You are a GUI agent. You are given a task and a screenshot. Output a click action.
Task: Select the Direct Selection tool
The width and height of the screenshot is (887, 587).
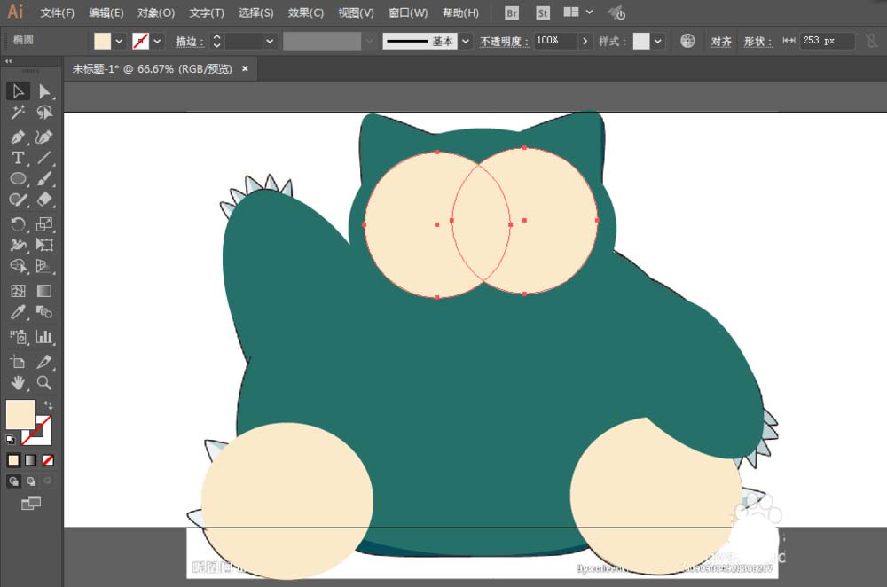[44, 91]
